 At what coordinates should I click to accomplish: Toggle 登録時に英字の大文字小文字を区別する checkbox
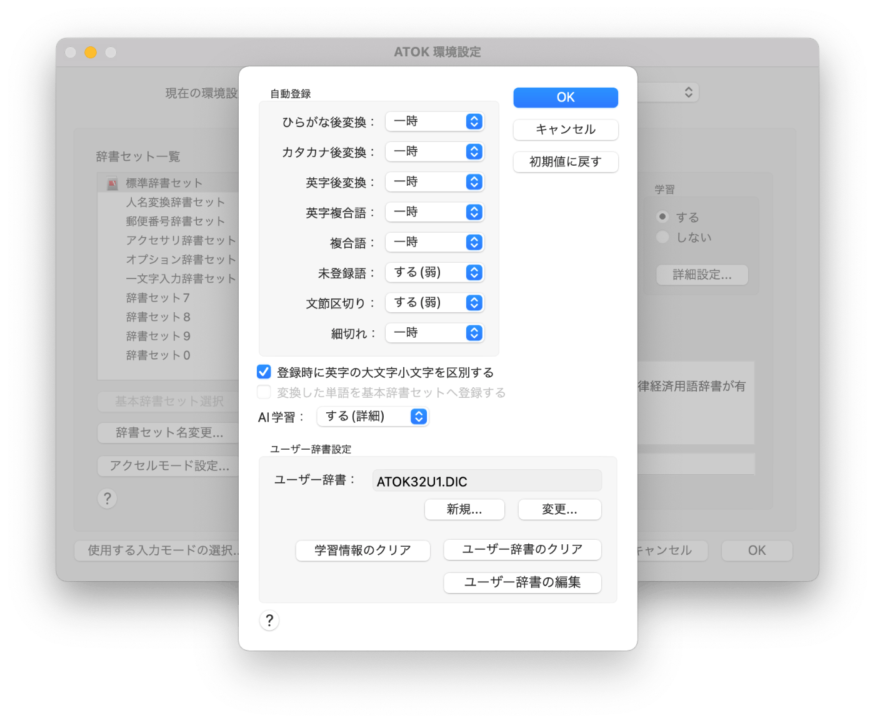pos(264,372)
